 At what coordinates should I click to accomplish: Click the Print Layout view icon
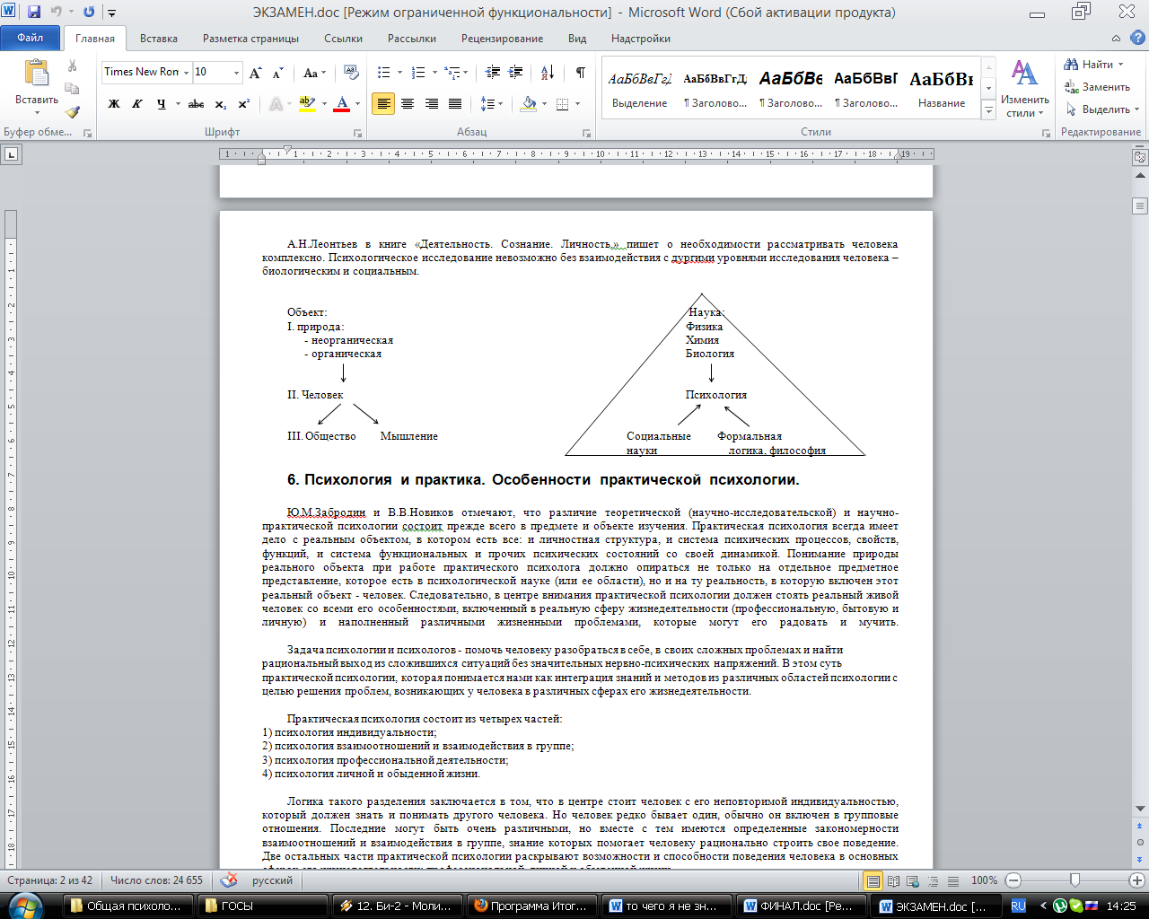[873, 881]
